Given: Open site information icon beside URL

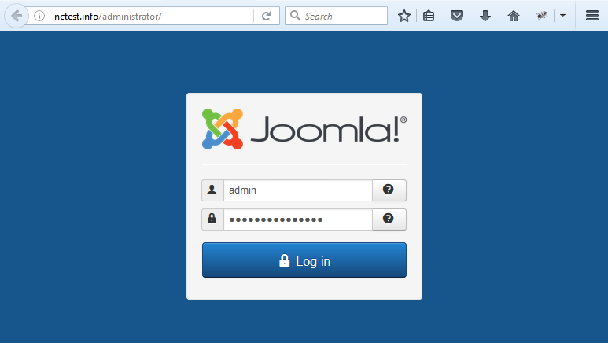Looking at the screenshot, I should point(39,16).
